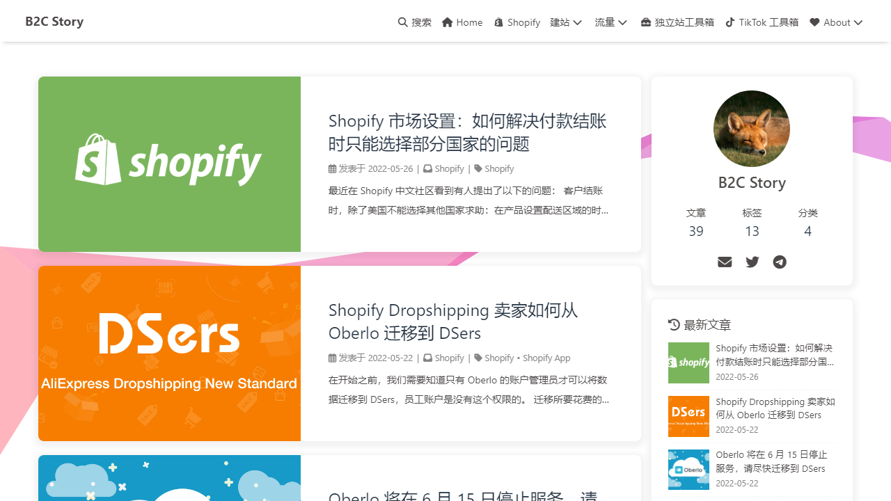Open recent post Oberlo 将在 6 月 15 日停止
The height and width of the screenshot is (501, 891).
click(x=771, y=461)
